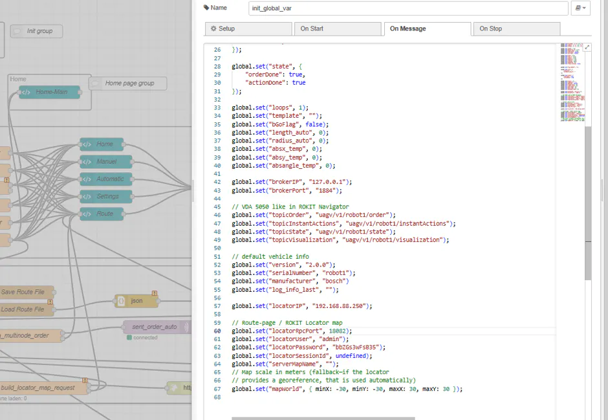Select the Save Route File node

point(27,292)
